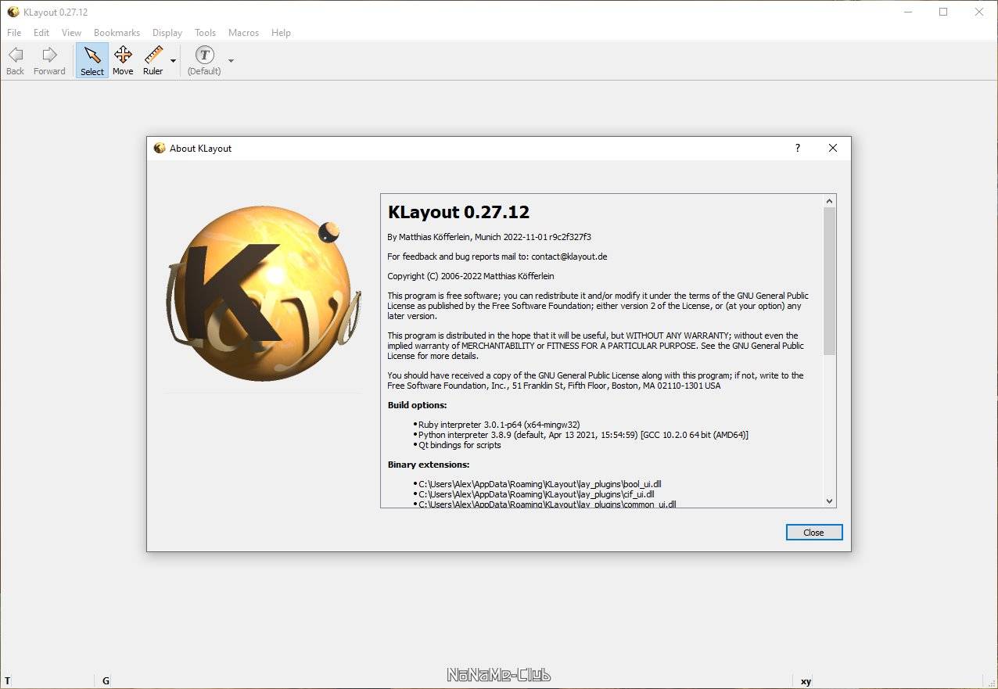Open the Ruler tool dropdown arrow
Screen dimensions: 998x689
173,61
